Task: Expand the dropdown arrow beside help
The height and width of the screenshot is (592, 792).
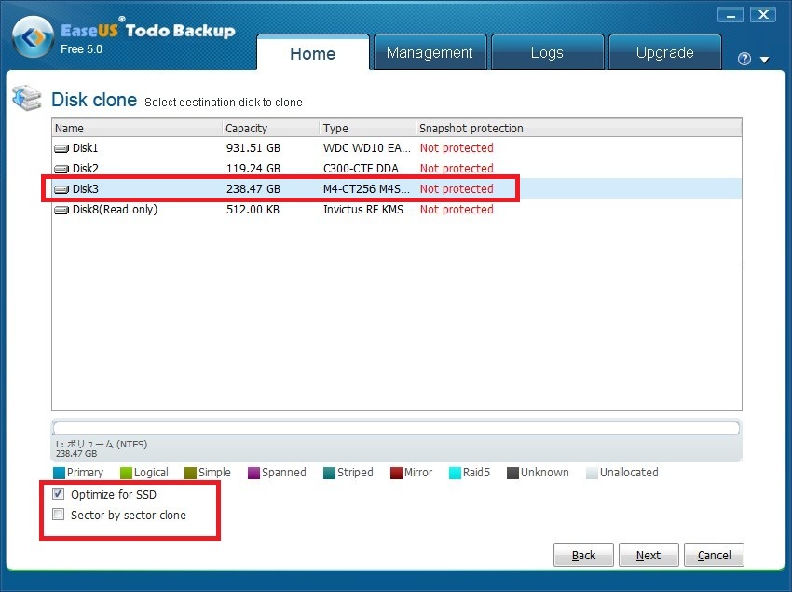Action: (764, 60)
